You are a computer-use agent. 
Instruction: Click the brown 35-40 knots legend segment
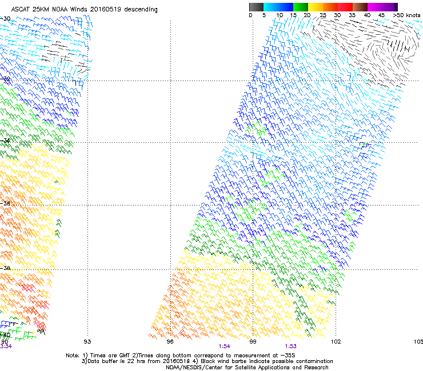click(360, 7)
